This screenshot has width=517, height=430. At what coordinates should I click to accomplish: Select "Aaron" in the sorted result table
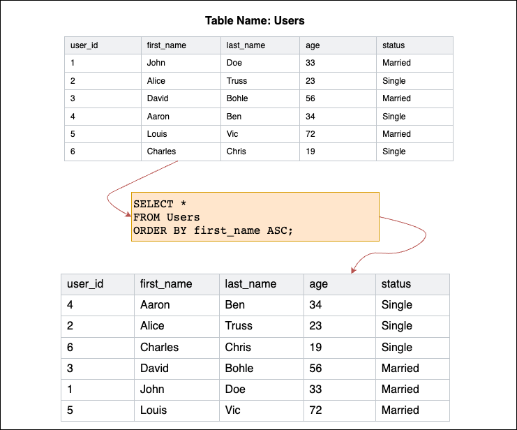click(155, 305)
